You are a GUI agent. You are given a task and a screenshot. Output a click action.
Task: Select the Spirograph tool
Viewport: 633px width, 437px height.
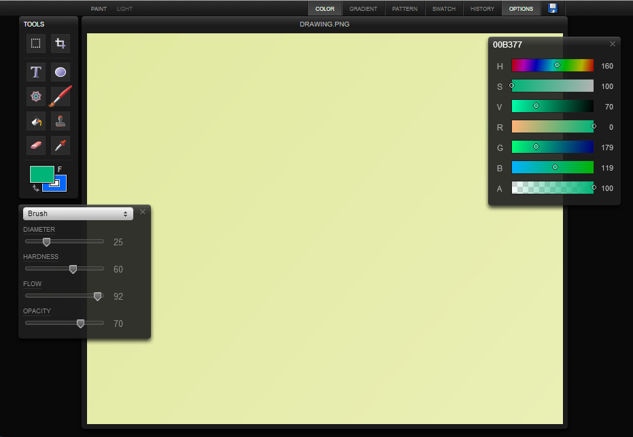click(x=36, y=97)
